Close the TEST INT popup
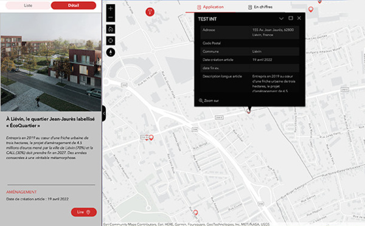Image resolution: width=365 pixels, height=226 pixels. (x=299, y=18)
